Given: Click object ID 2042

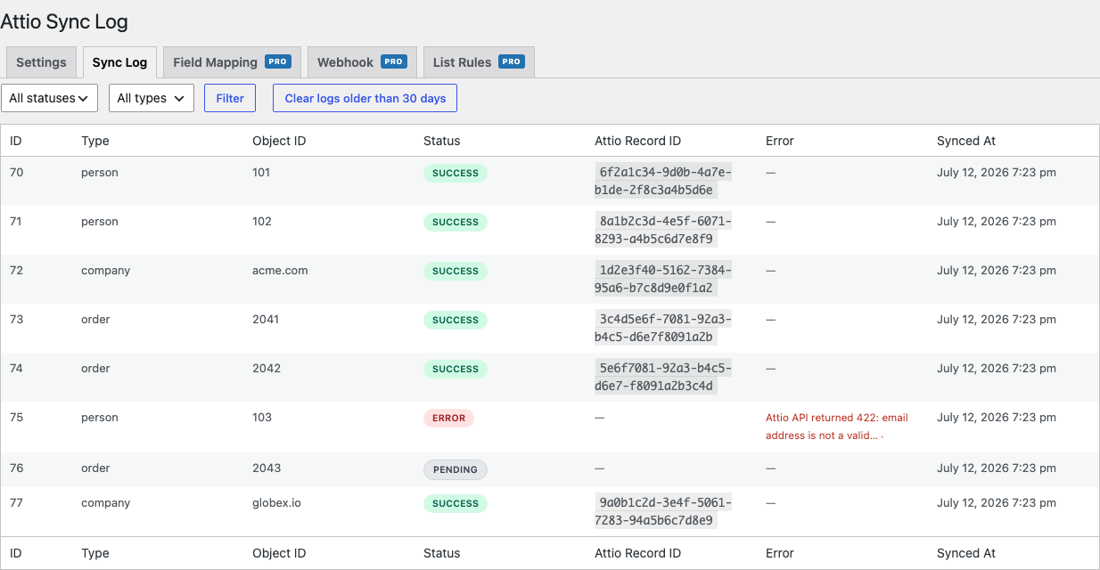Looking at the screenshot, I should [x=267, y=368].
